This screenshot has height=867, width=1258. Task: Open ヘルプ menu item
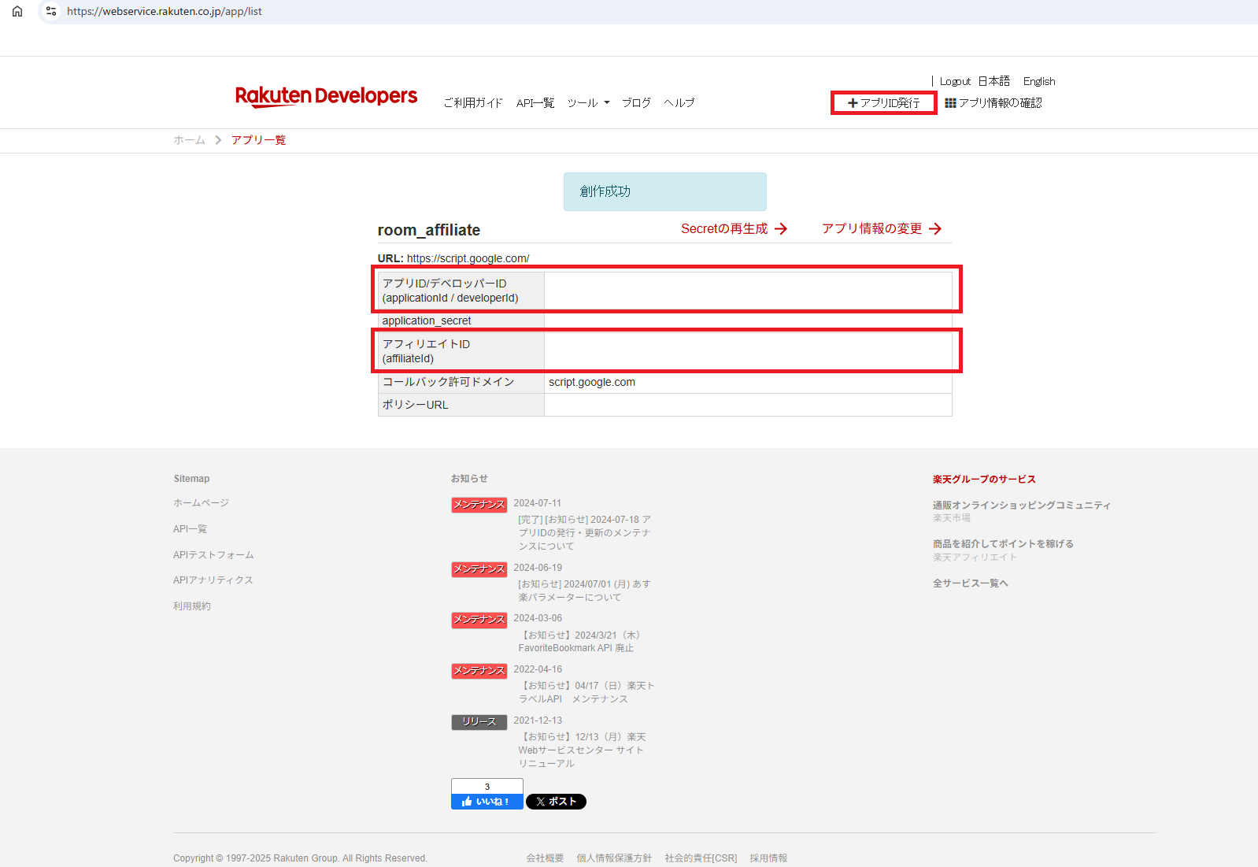[679, 103]
